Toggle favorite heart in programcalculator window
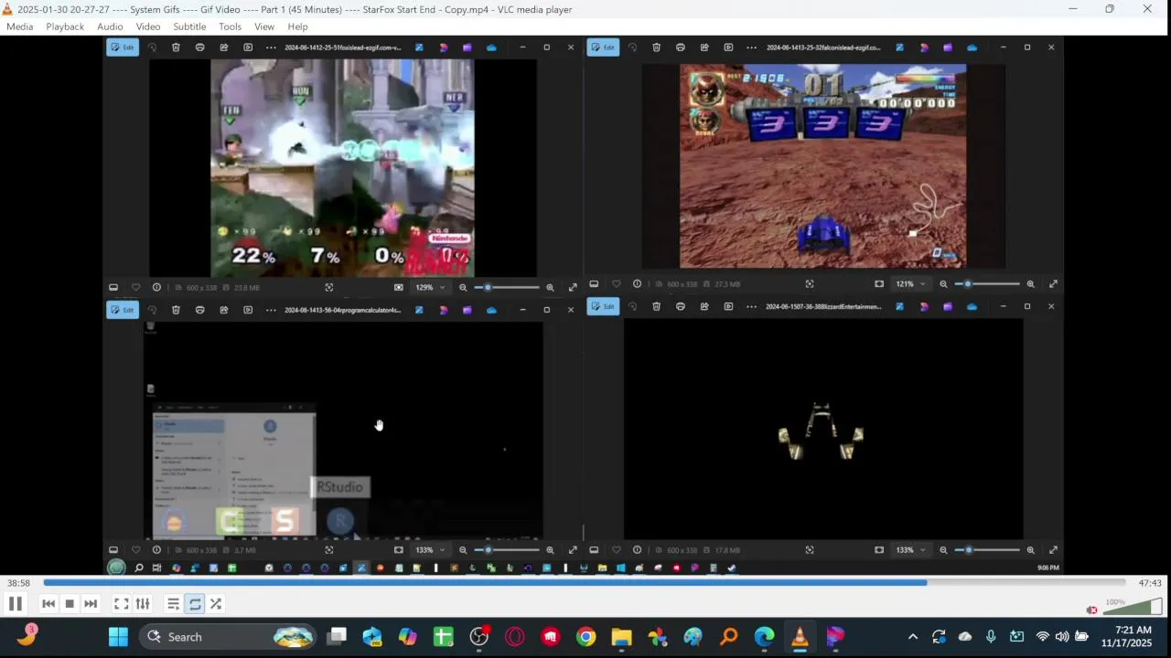Image resolution: width=1171 pixels, height=658 pixels. pyautogui.click(x=135, y=550)
